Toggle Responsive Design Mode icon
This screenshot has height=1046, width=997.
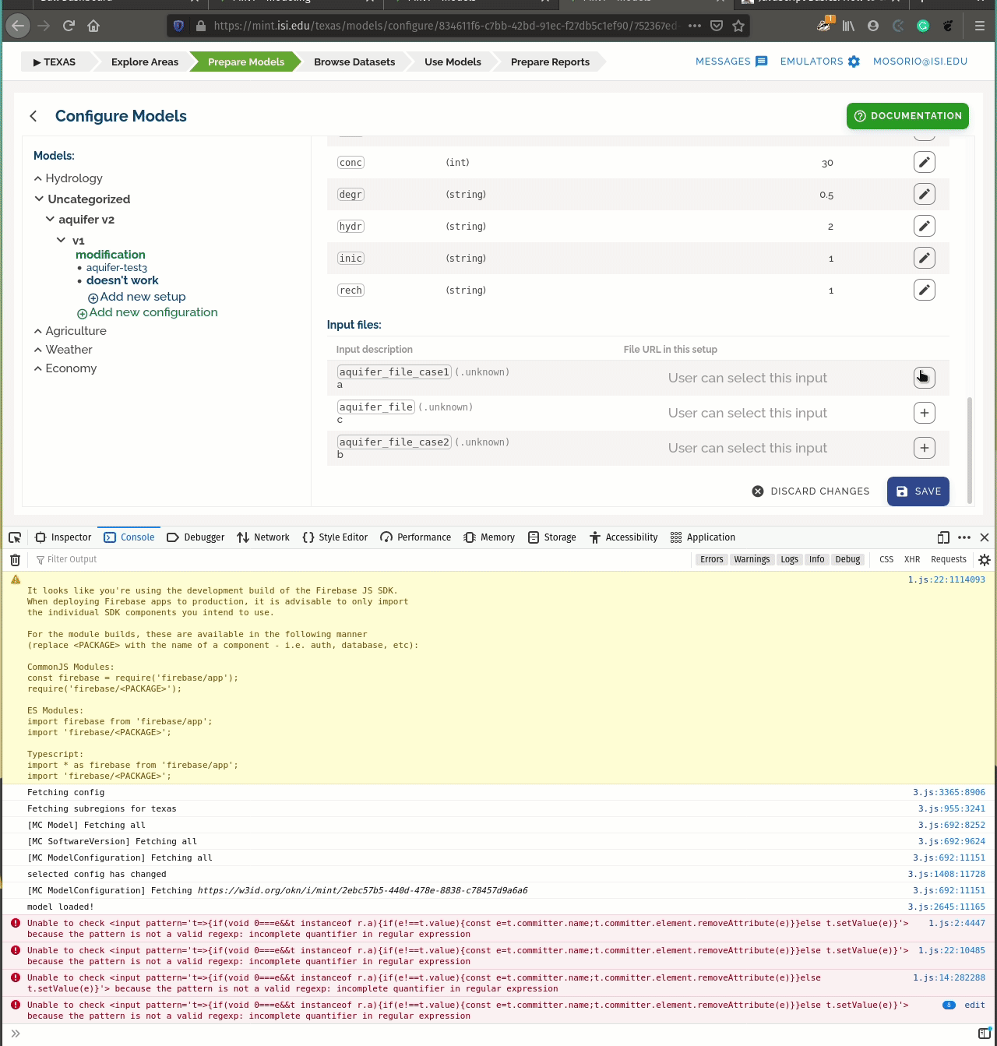[943, 537]
